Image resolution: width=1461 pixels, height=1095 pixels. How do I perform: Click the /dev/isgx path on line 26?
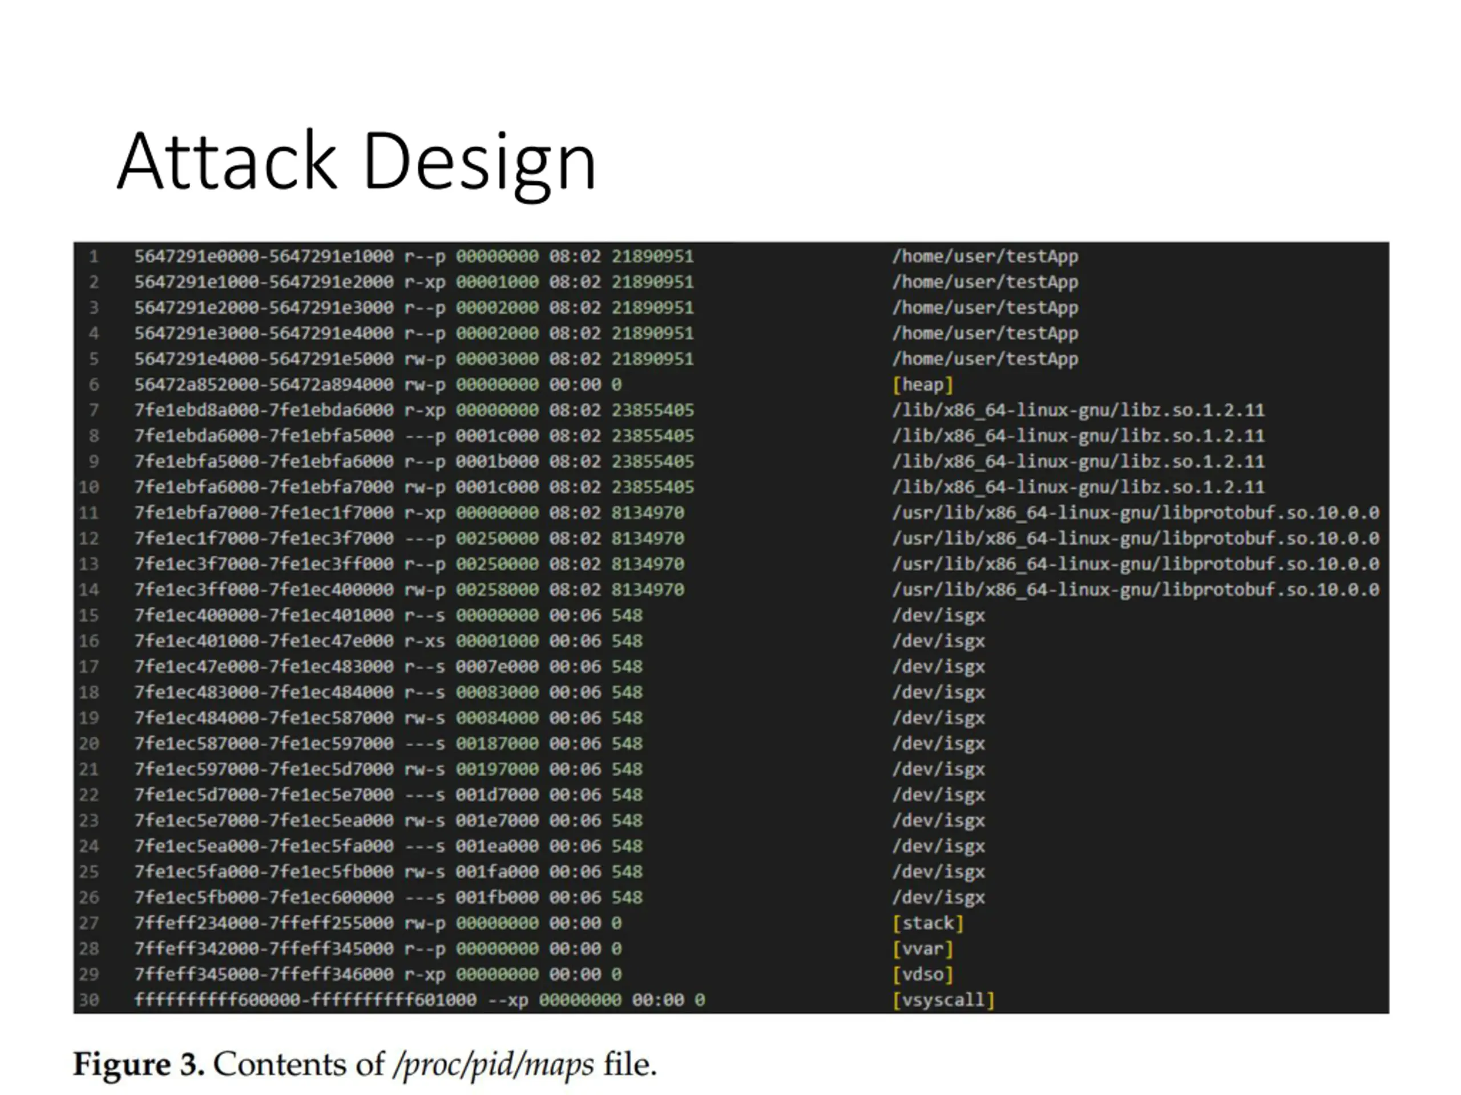pyautogui.click(x=939, y=897)
